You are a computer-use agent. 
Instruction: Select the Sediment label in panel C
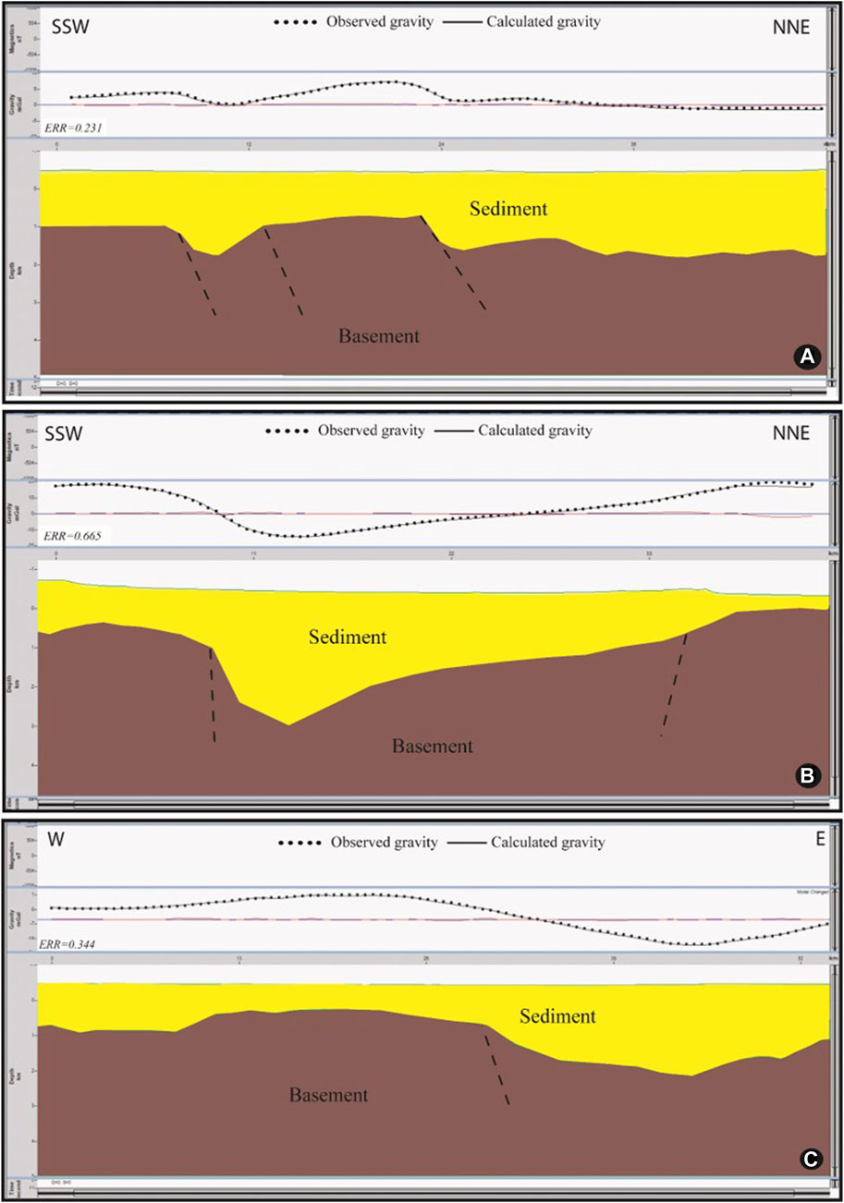(x=557, y=1016)
